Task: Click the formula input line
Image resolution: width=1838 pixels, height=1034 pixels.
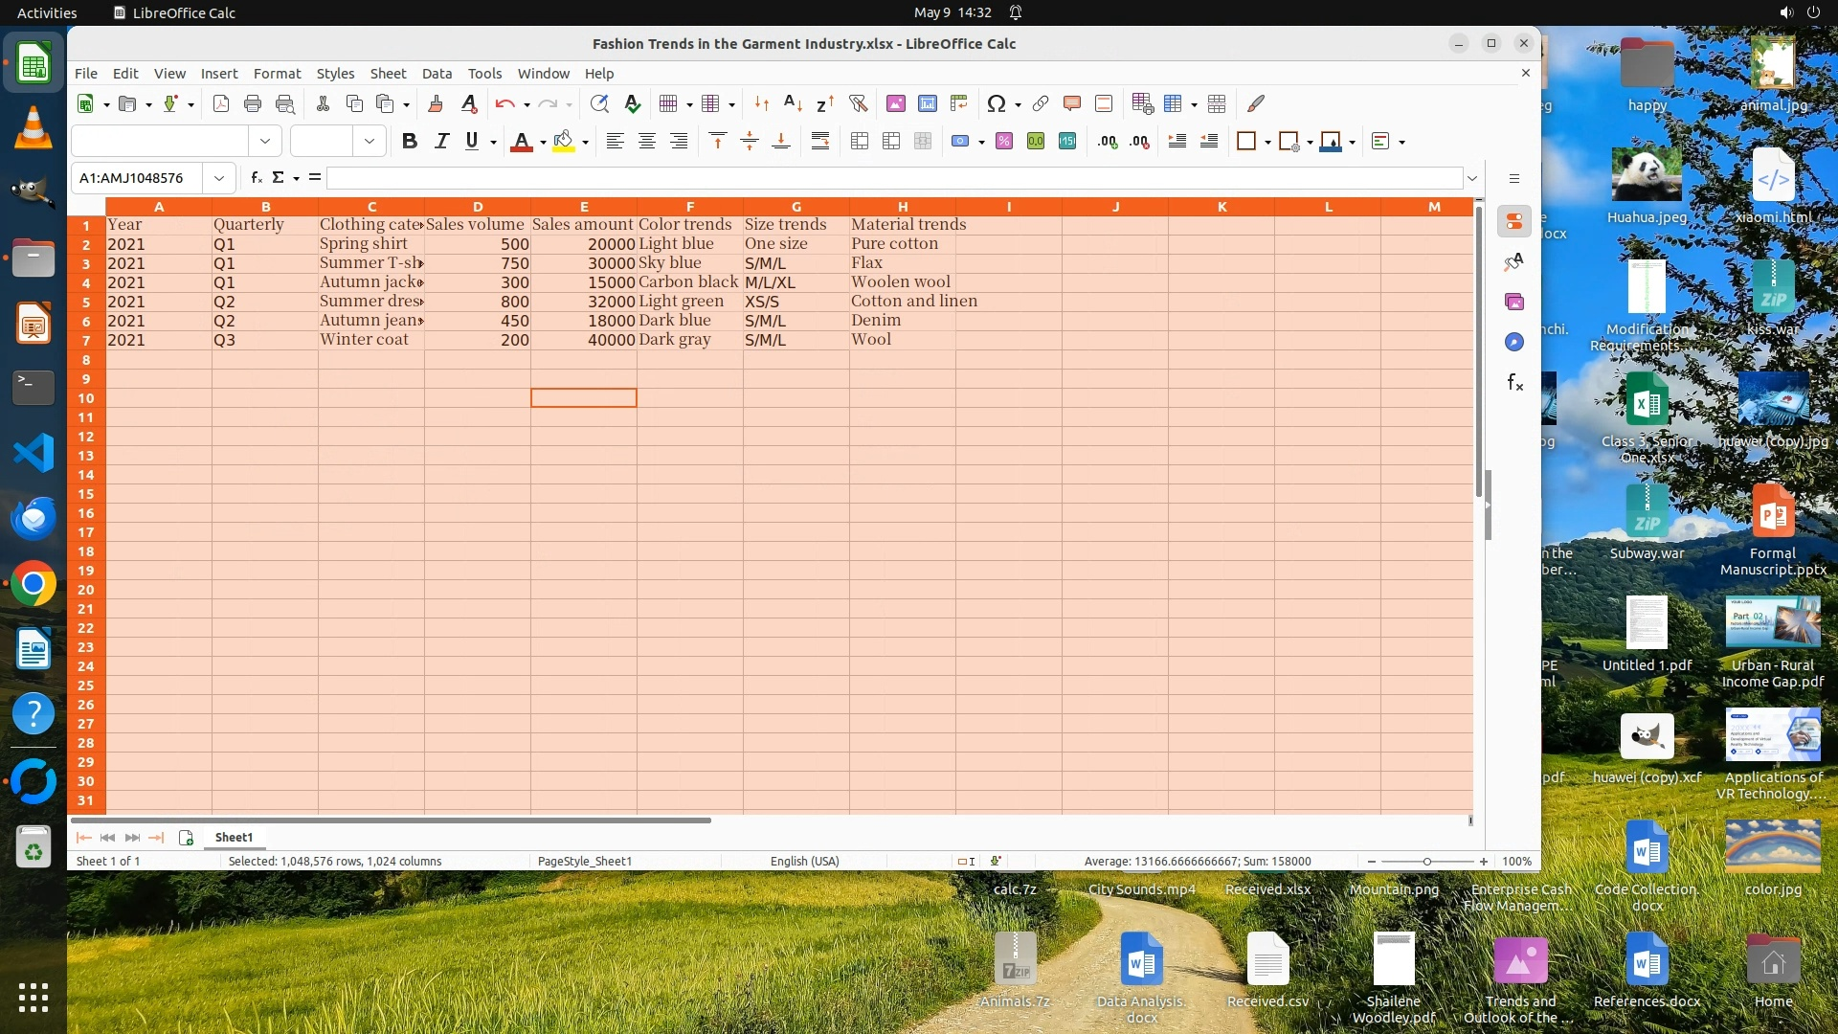Action: click(890, 178)
